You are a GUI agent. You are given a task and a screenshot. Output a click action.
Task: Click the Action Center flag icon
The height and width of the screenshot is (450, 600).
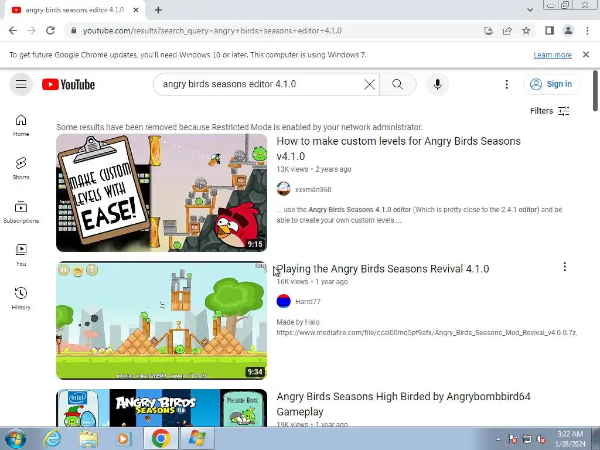click(x=513, y=439)
